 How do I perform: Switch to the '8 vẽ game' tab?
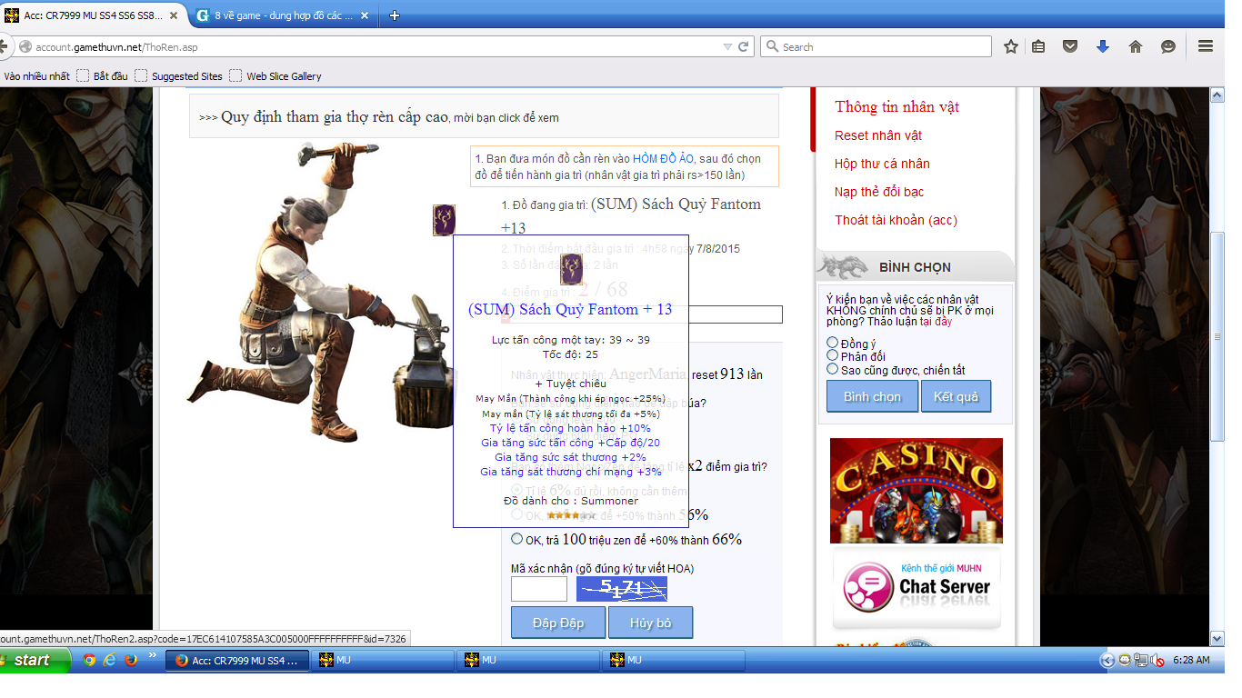[x=281, y=15]
